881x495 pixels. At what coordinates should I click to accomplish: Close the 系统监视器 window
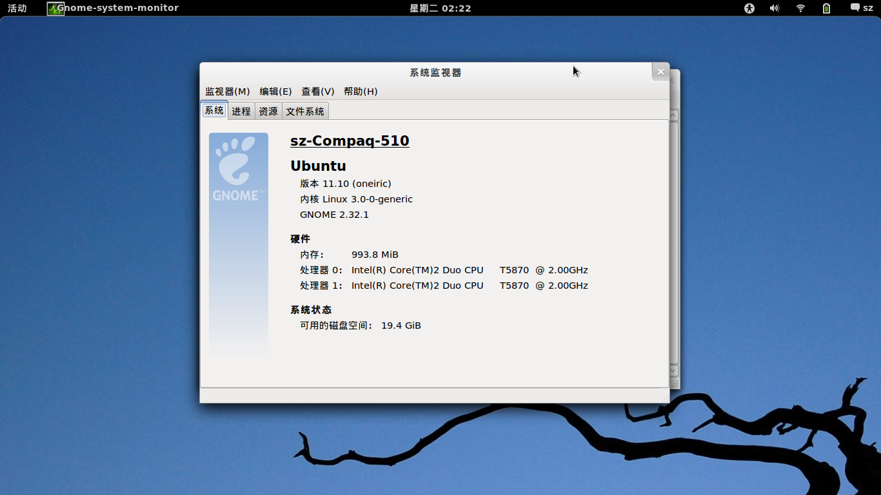coord(660,72)
